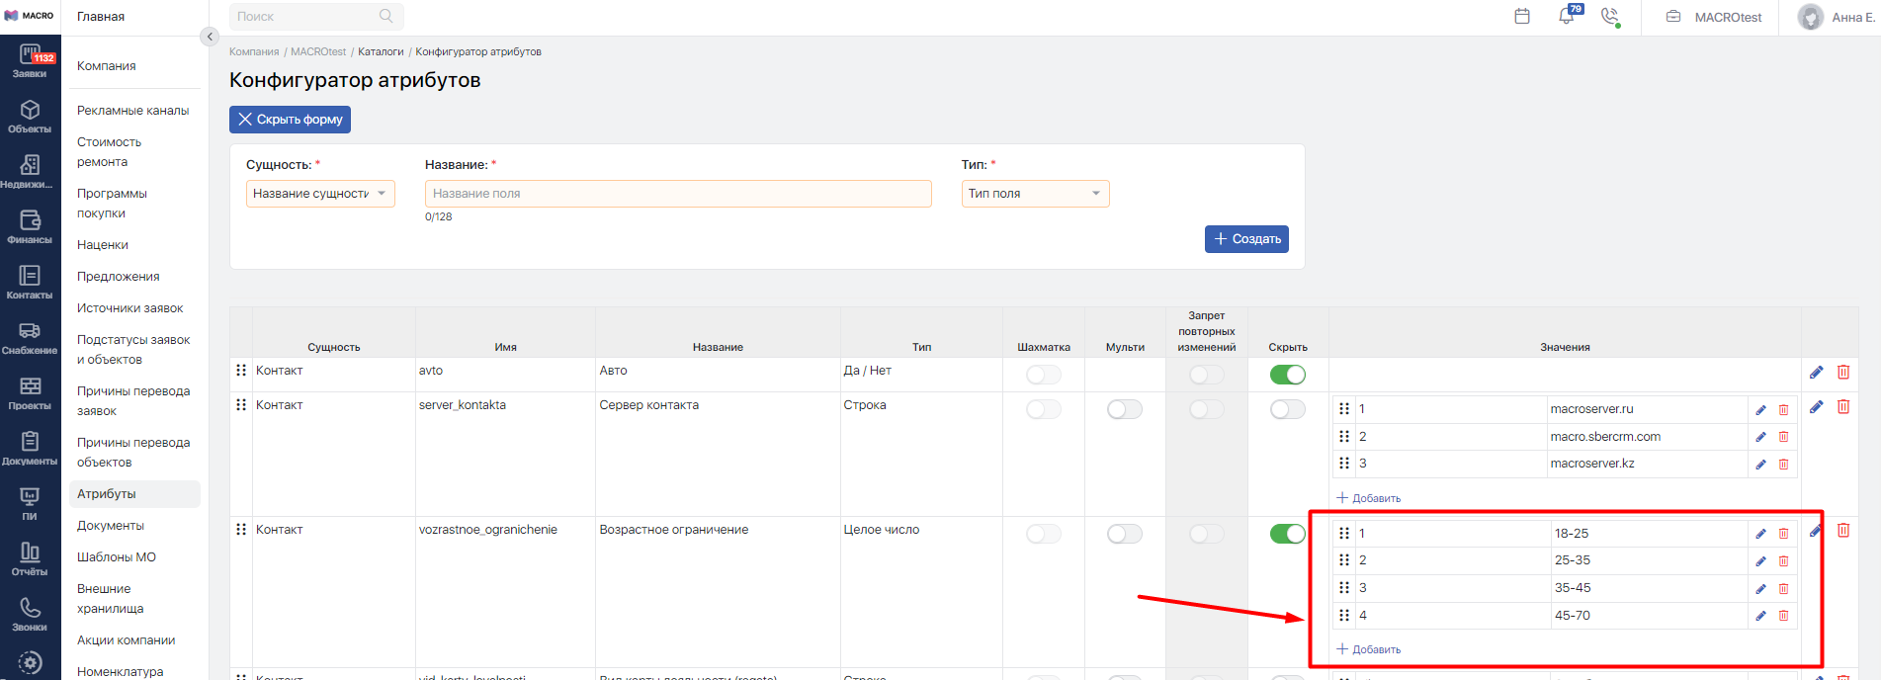Screen dimensions: 1881x680
Task: Open Источники заявок menu item
Action: coord(129,308)
